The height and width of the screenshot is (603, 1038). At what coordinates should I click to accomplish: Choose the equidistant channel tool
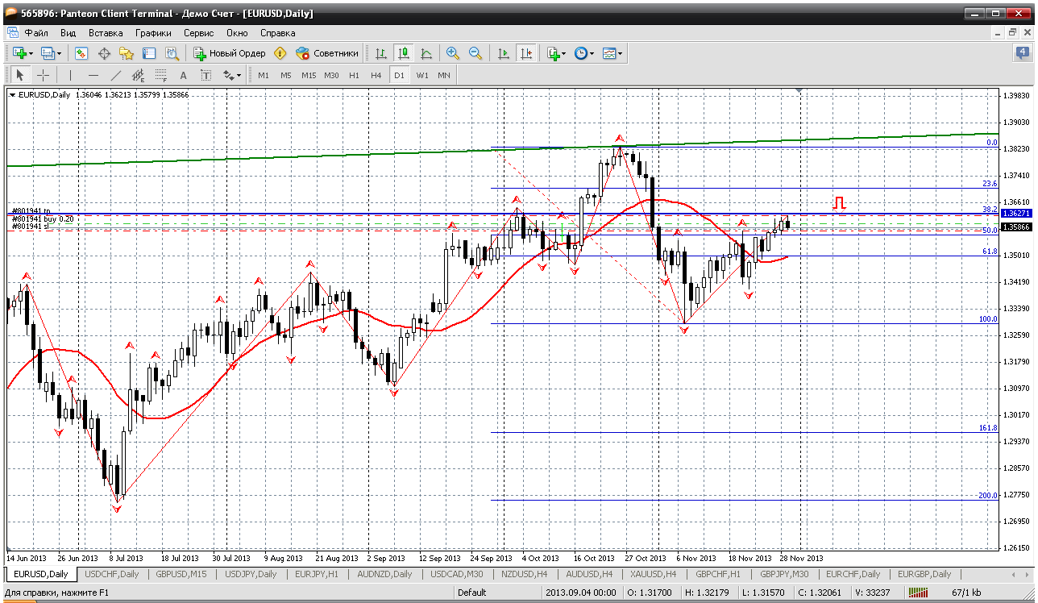(139, 75)
